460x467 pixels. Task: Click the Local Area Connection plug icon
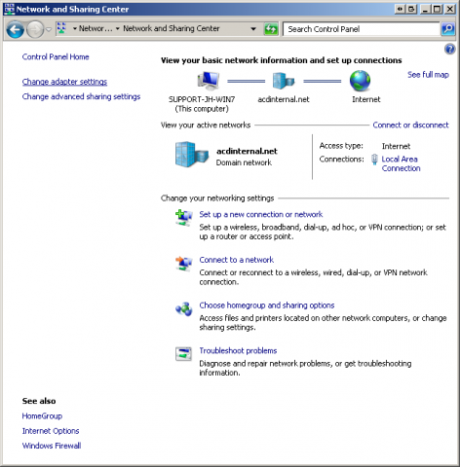point(374,160)
